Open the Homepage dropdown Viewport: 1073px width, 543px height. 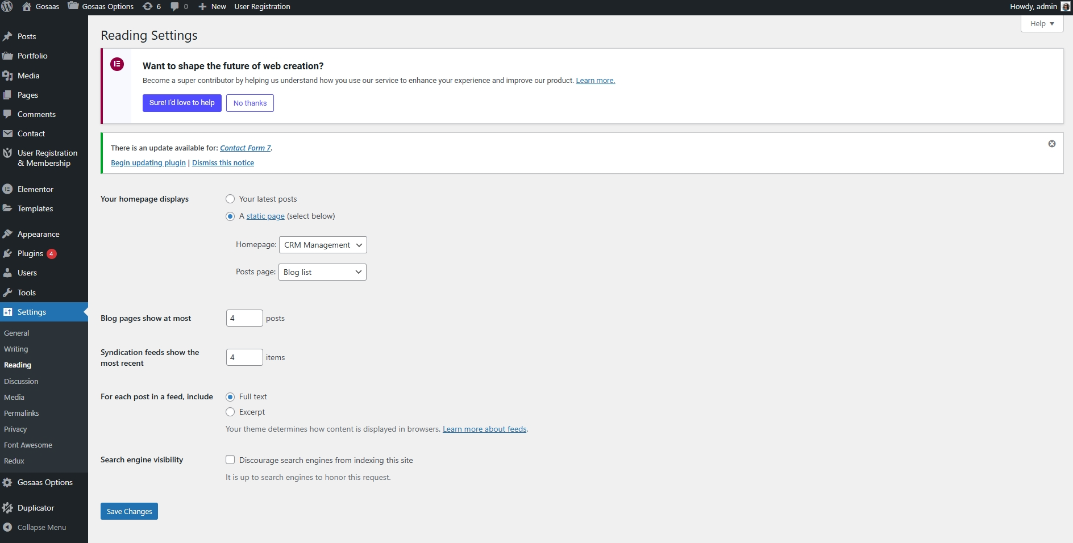click(323, 245)
